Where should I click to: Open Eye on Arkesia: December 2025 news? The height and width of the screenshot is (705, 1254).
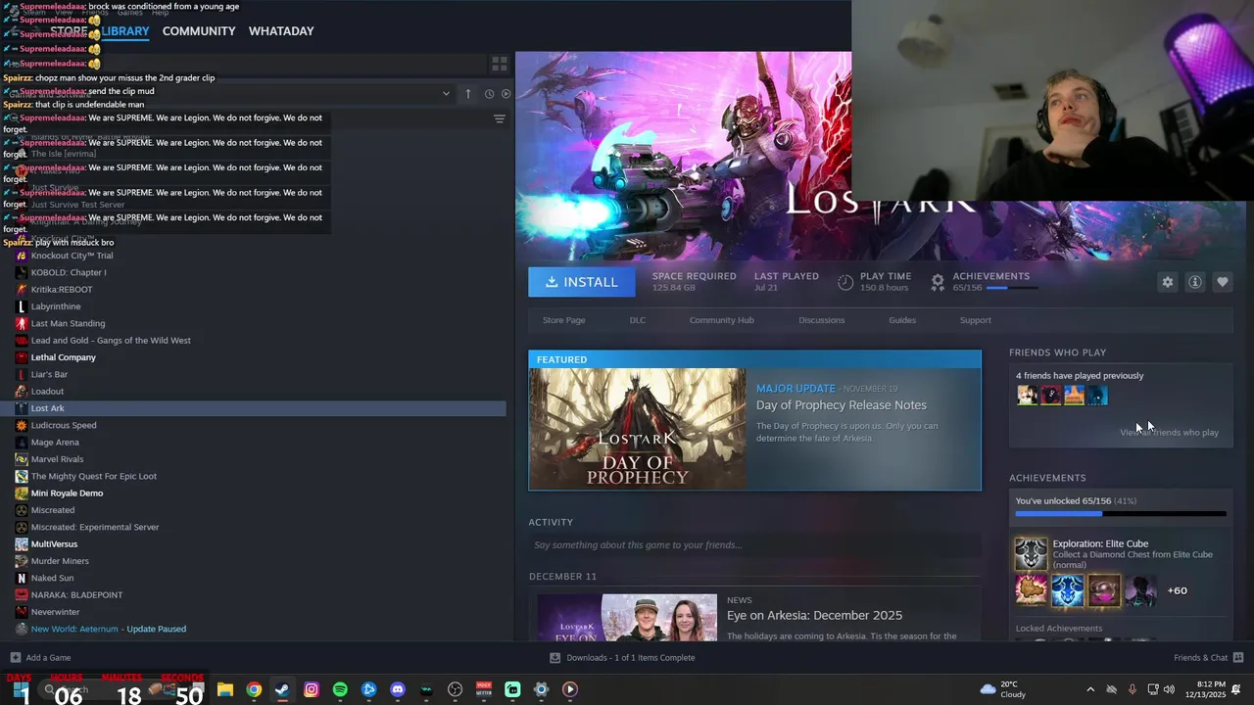point(815,616)
